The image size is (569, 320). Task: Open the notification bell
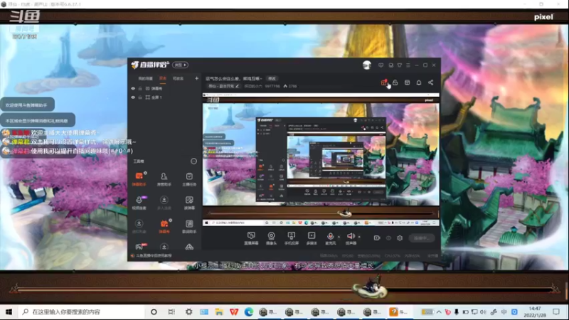(x=419, y=82)
